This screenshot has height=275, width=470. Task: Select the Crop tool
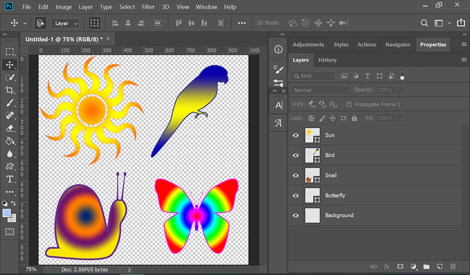(x=9, y=90)
